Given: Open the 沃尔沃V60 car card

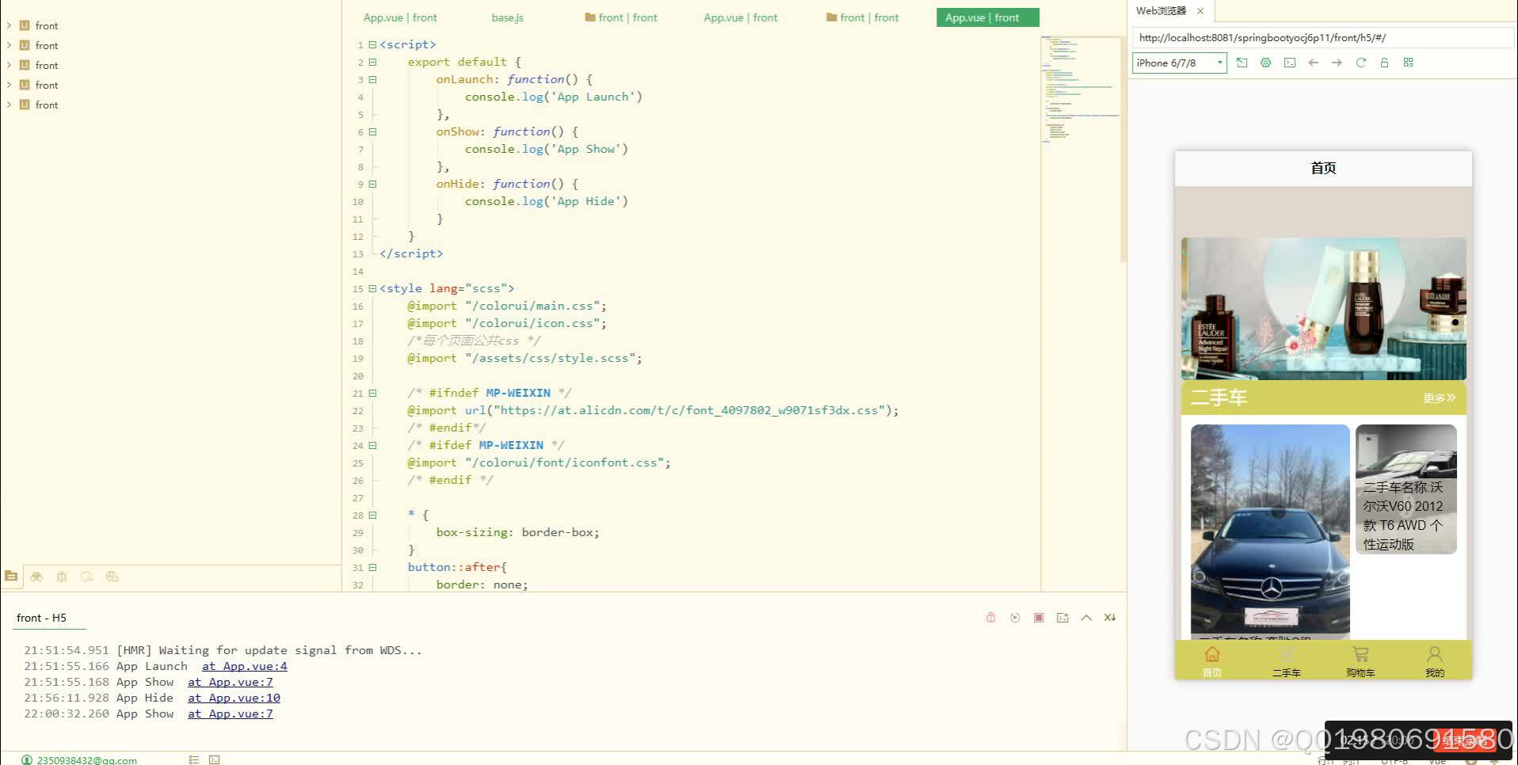Looking at the screenshot, I should 1405,489.
